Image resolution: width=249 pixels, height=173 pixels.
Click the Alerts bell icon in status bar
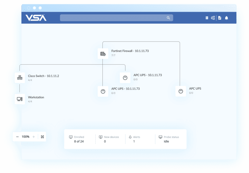click(130, 137)
